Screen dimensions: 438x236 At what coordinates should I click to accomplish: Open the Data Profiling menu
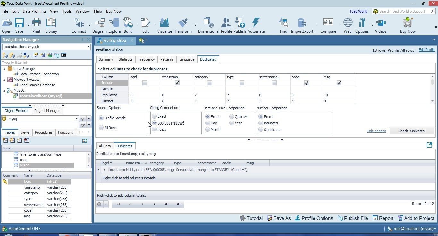point(34,11)
